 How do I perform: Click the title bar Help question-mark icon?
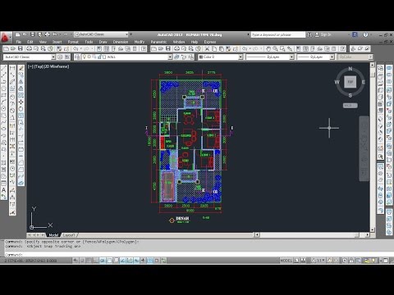(365, 34)
